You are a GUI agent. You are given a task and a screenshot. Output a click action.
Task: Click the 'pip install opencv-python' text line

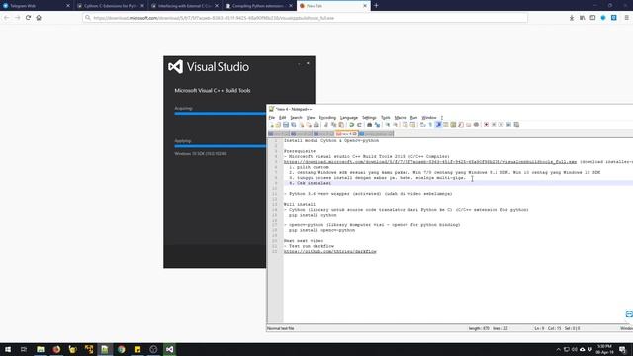pos(321,230)
